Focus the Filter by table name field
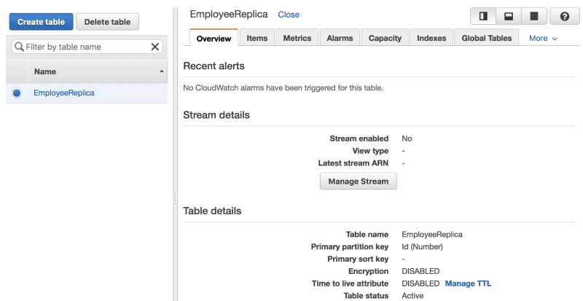 86,47
